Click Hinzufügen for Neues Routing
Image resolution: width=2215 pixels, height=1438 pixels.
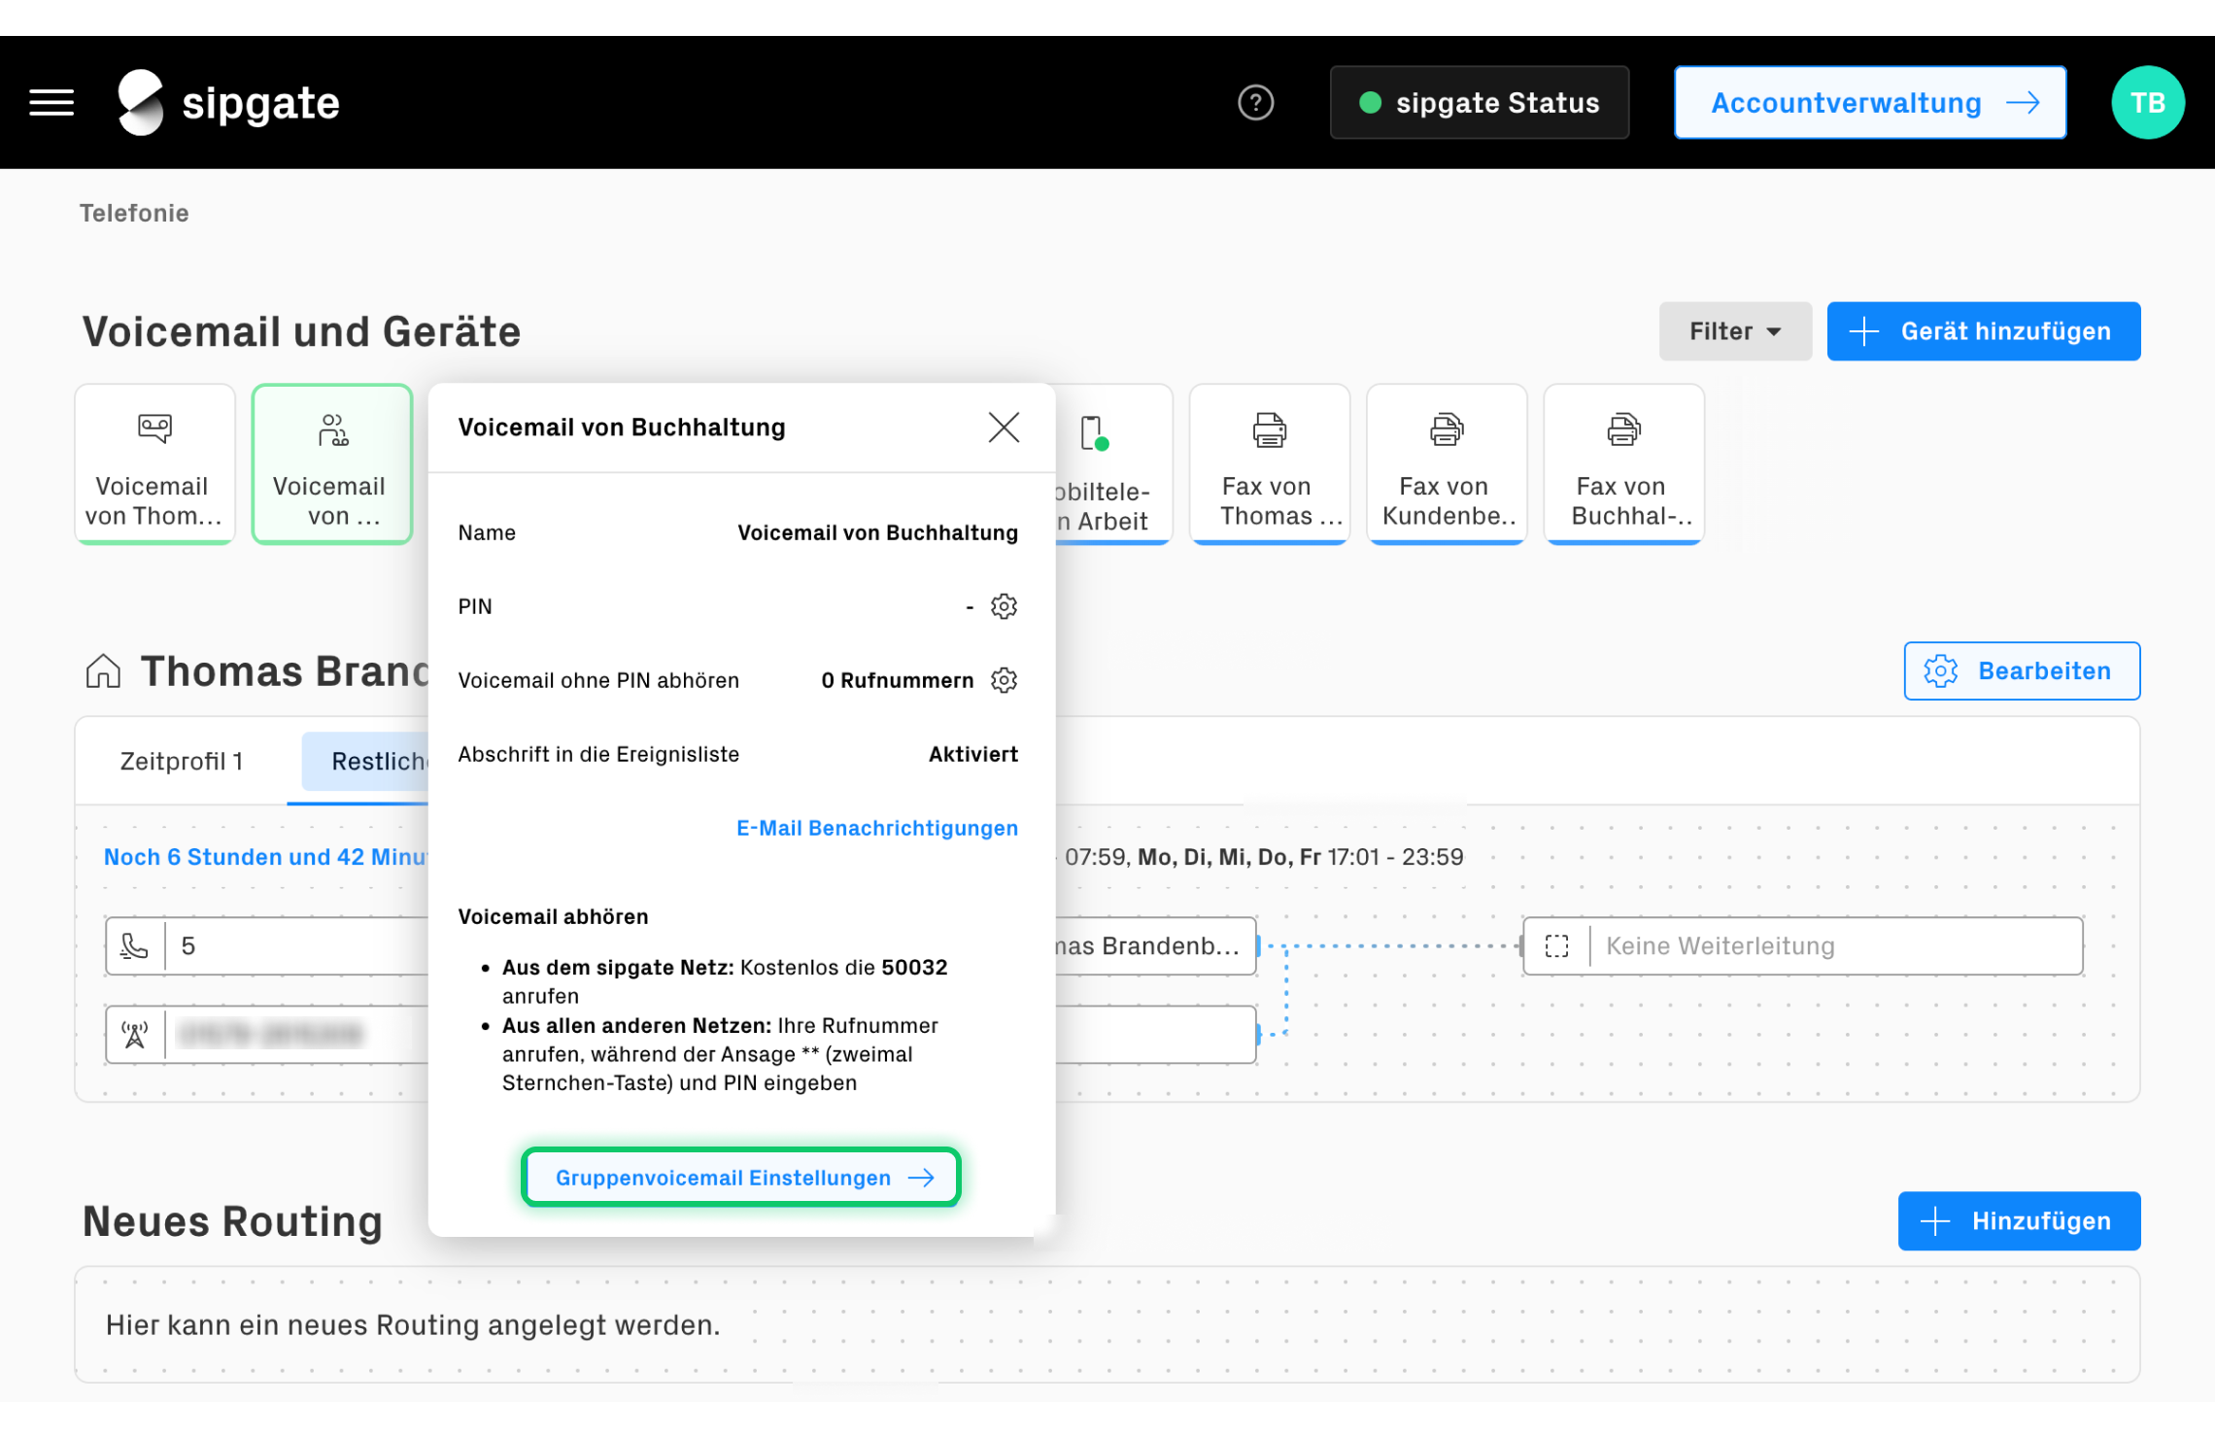pyautogui.click(x=2018, y=1221)
